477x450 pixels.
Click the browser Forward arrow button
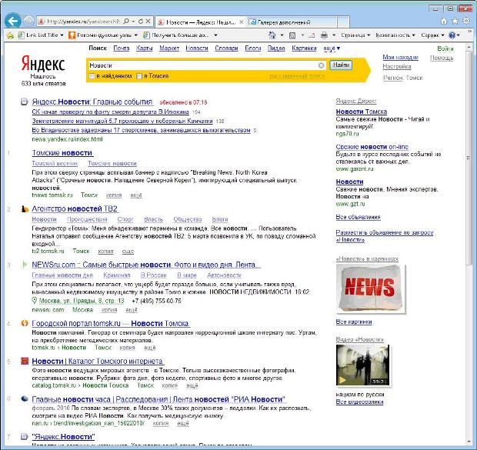(28, 21)
